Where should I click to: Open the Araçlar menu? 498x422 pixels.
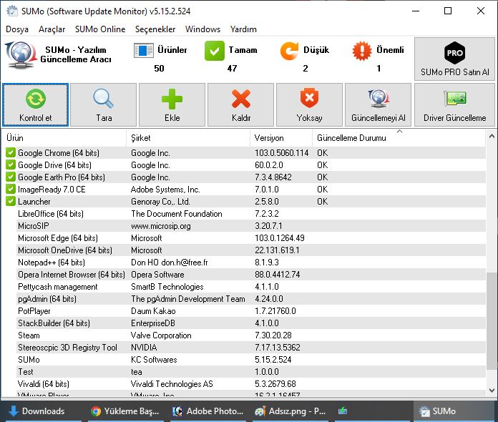52,29
